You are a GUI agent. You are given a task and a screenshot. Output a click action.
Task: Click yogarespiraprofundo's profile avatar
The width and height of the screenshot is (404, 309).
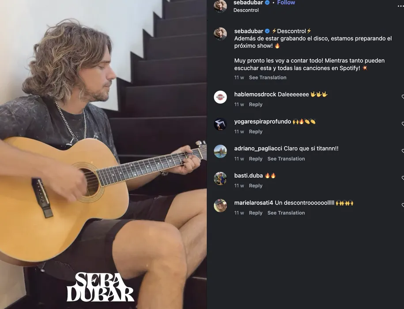(220, 124)
